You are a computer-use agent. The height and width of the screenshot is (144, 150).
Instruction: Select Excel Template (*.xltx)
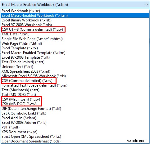point(75,48)
